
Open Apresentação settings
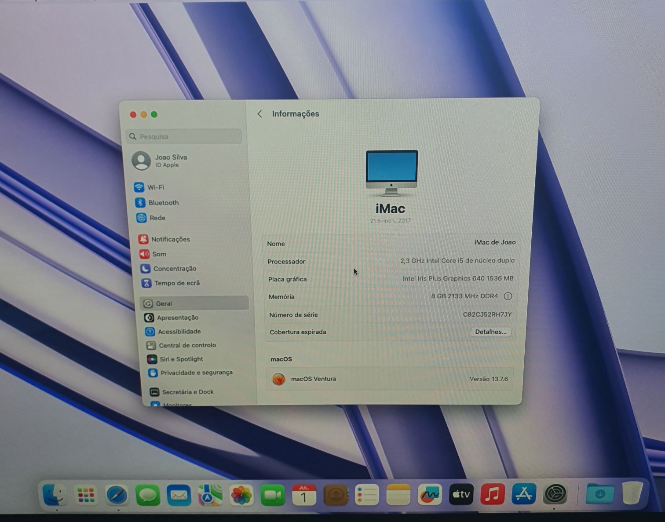172,318
